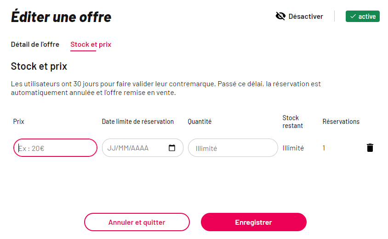Screen dimensions: 388x239
Task: Click the JJ/MM/AAAA date field
Action: [x=143, y=148]
